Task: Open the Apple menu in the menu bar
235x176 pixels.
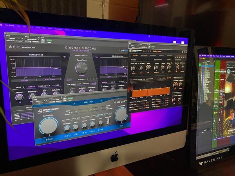Action: 1,25
